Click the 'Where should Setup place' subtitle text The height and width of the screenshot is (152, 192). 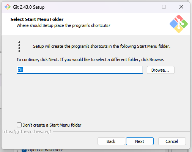coord(63,25)
